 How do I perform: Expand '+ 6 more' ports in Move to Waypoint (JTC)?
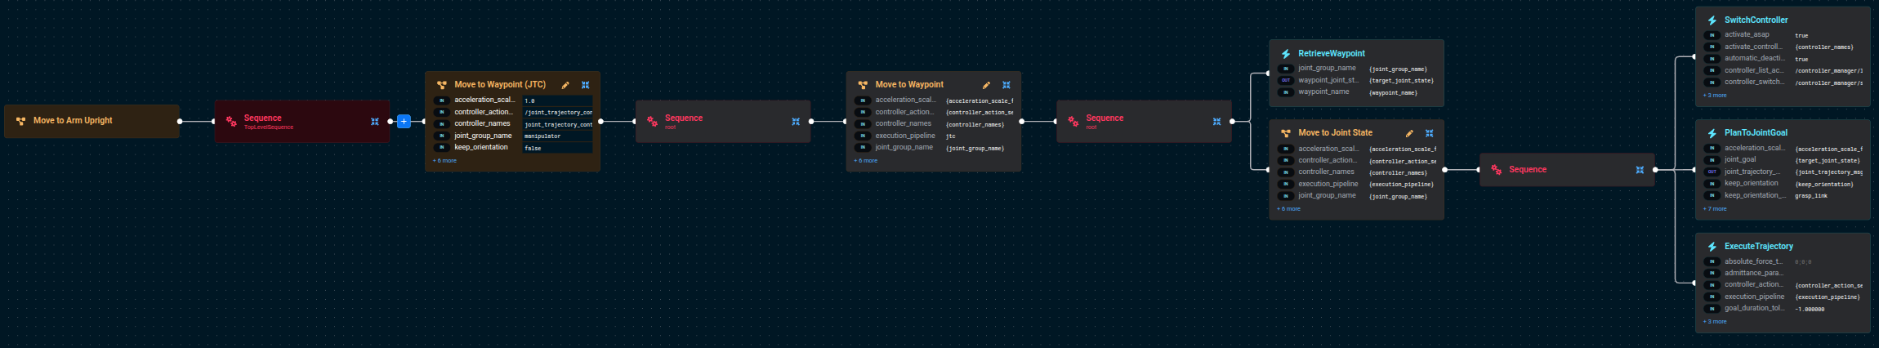click(444, 161)
